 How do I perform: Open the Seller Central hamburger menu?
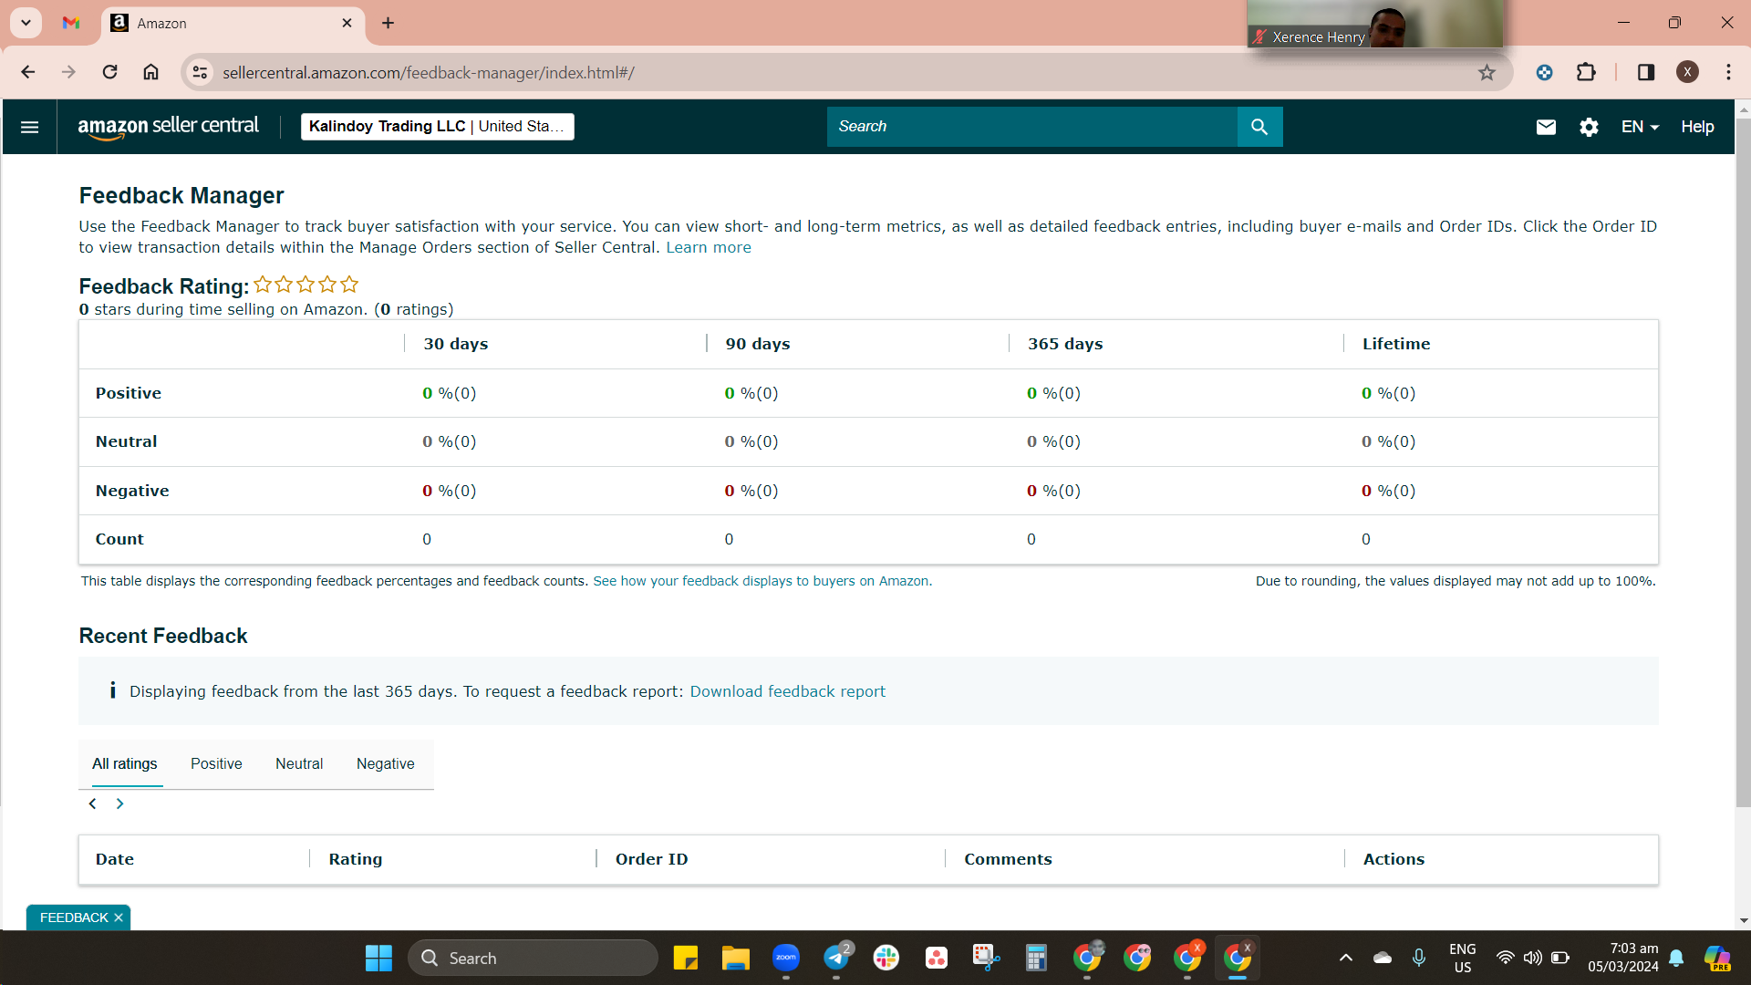coord(29,127)
